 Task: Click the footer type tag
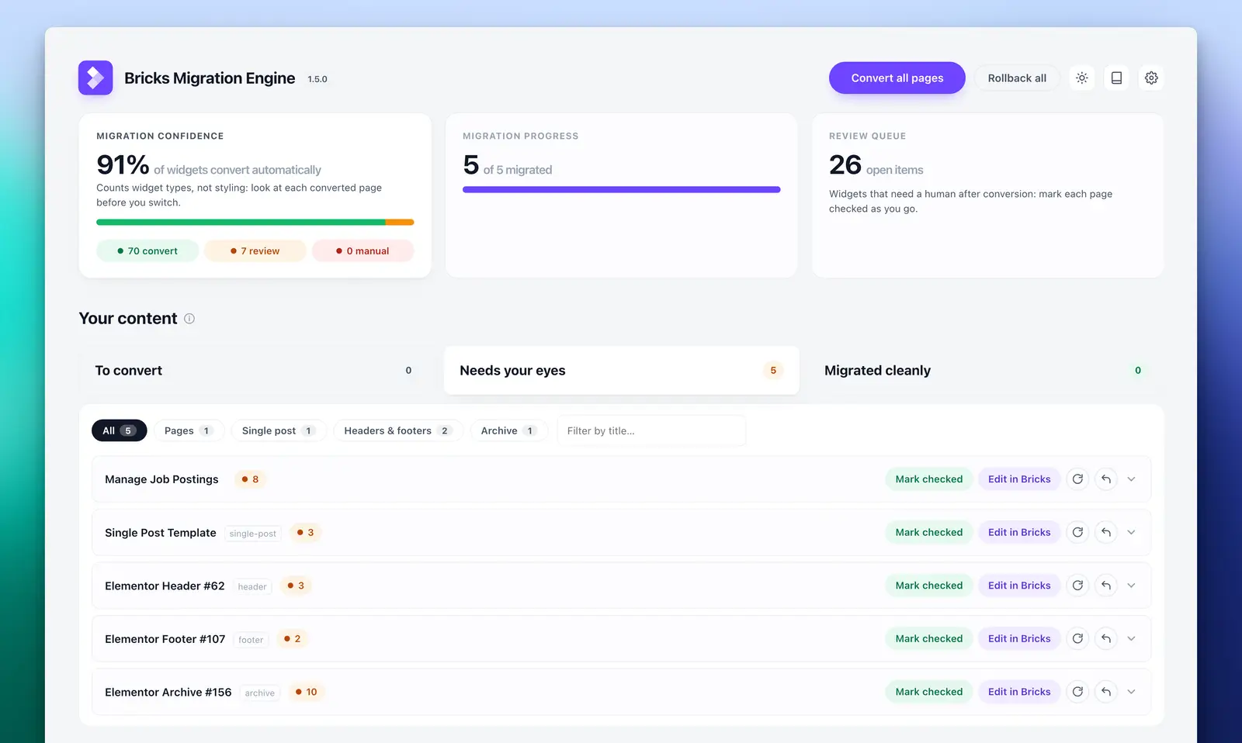click(251, 640)
